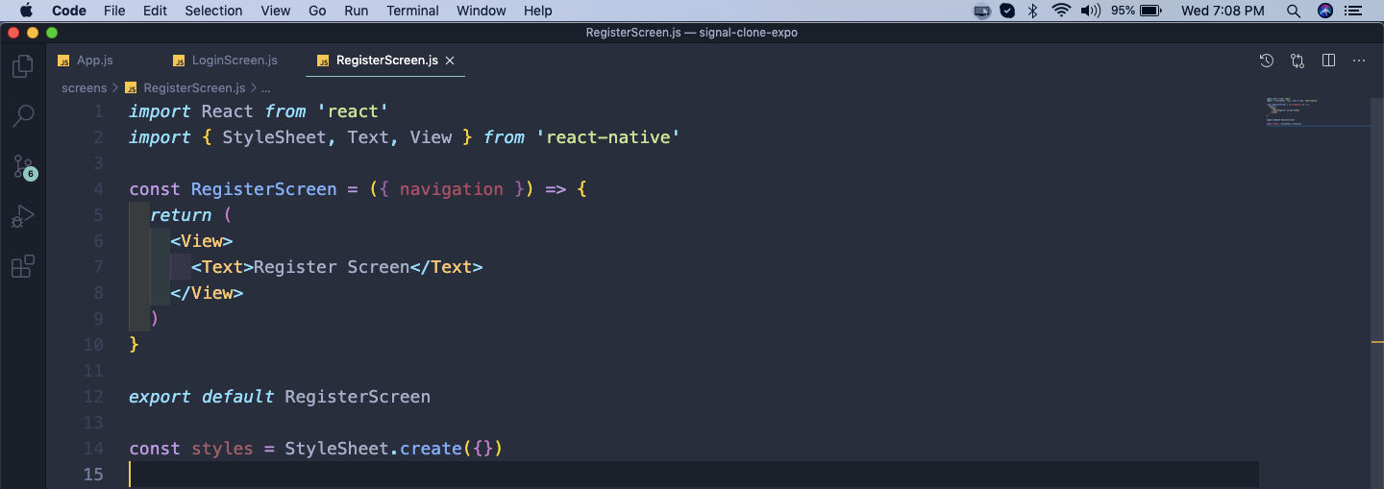
Task: Open the Selection menu
Action: pos(213,11)
